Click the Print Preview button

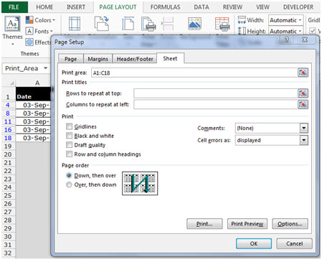[x=247, y=224]
